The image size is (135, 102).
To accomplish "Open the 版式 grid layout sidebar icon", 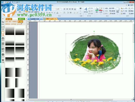I will pos(3,44).
